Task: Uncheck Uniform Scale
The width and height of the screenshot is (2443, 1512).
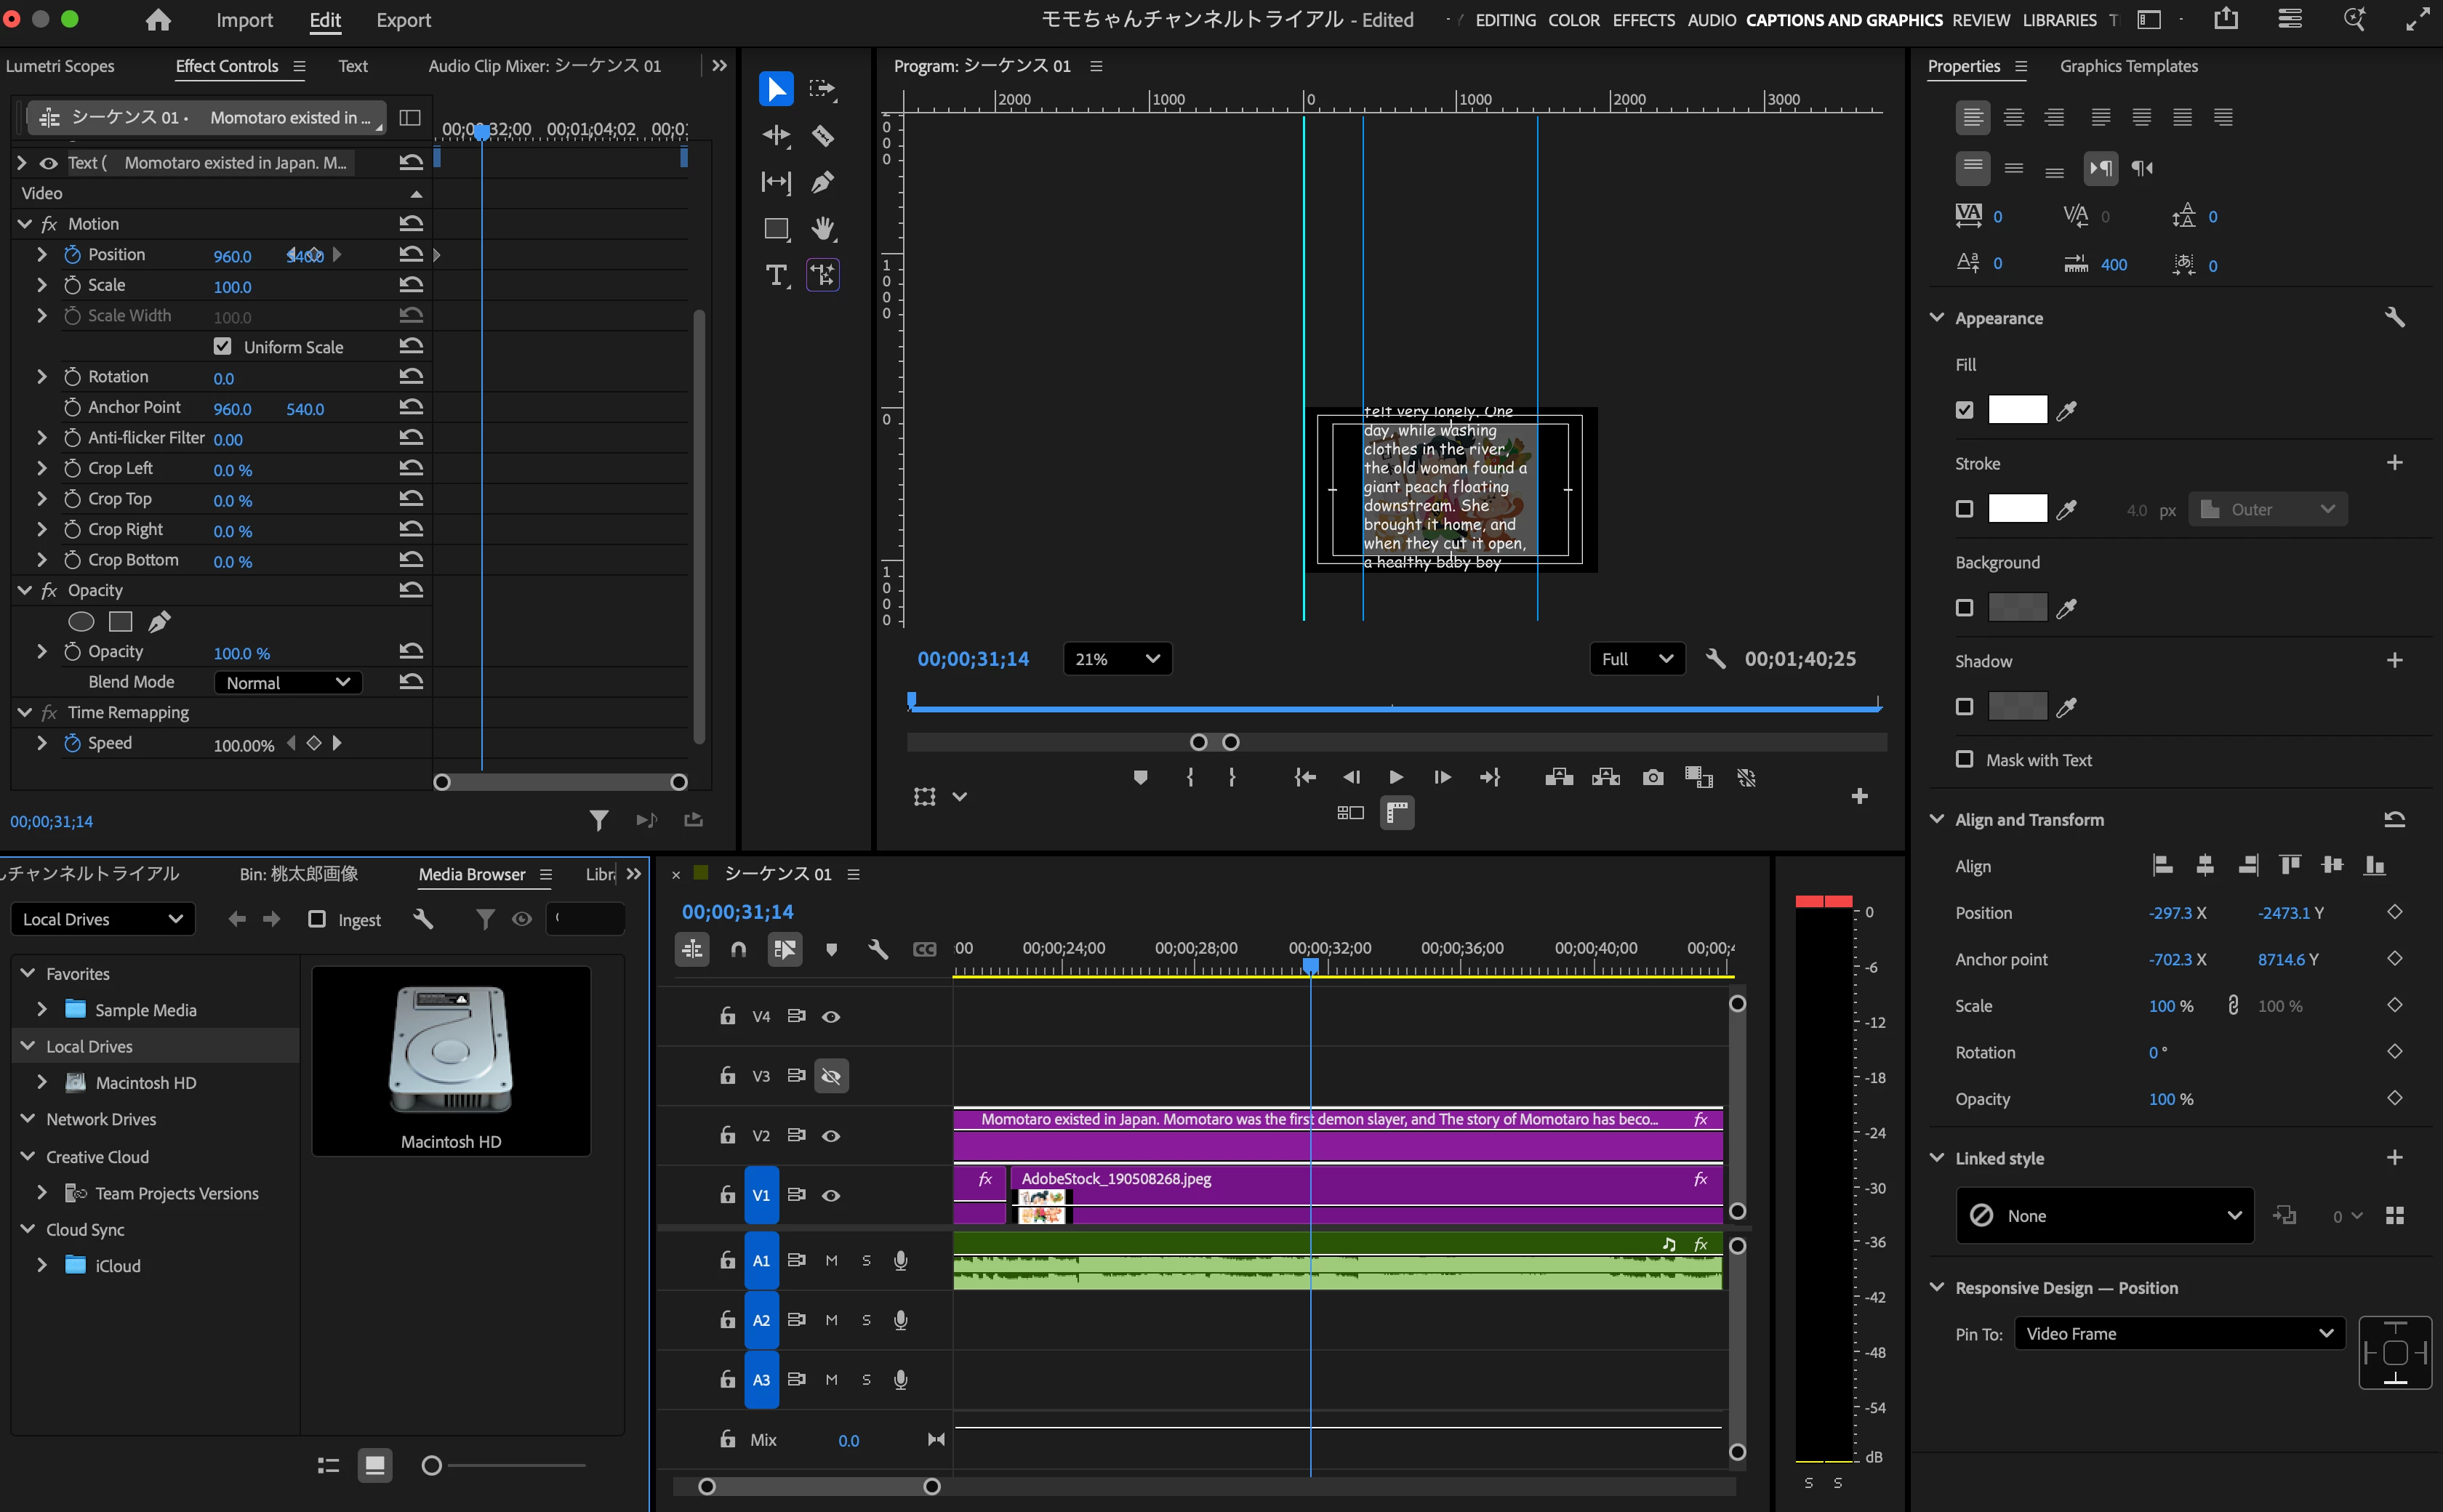Action: click(222, 346)
